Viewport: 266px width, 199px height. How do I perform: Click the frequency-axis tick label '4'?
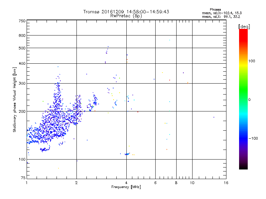[x=126, y=183]
